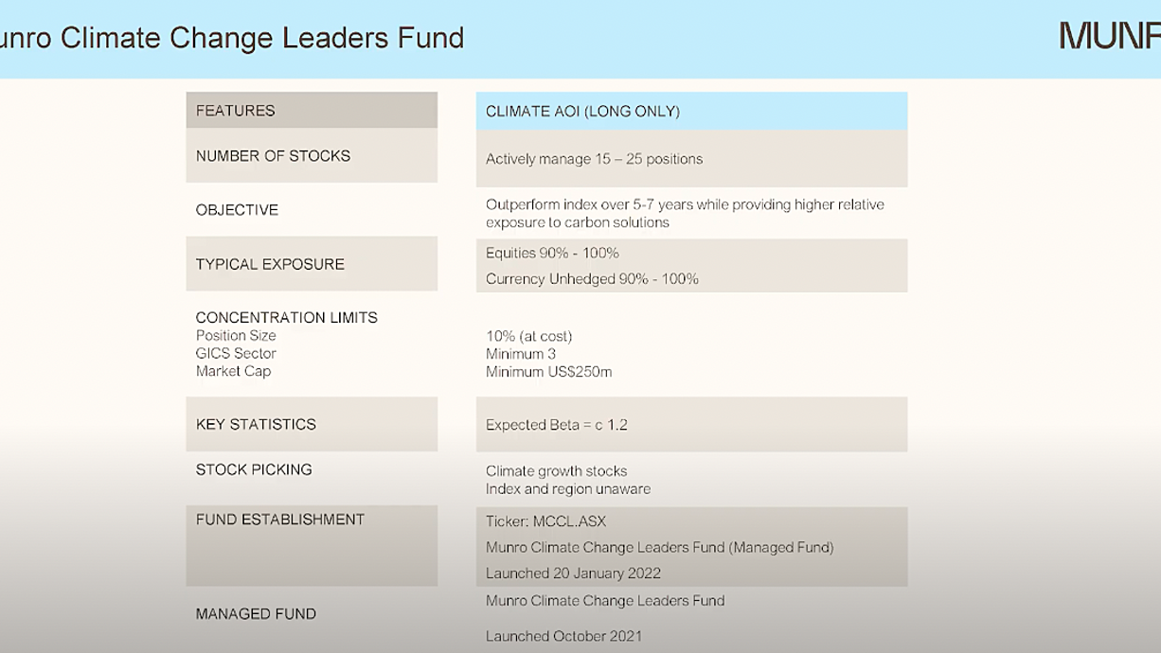Click Launched 20 January 2022 text
Screen dimensions: 1161x653
[573, 574]
